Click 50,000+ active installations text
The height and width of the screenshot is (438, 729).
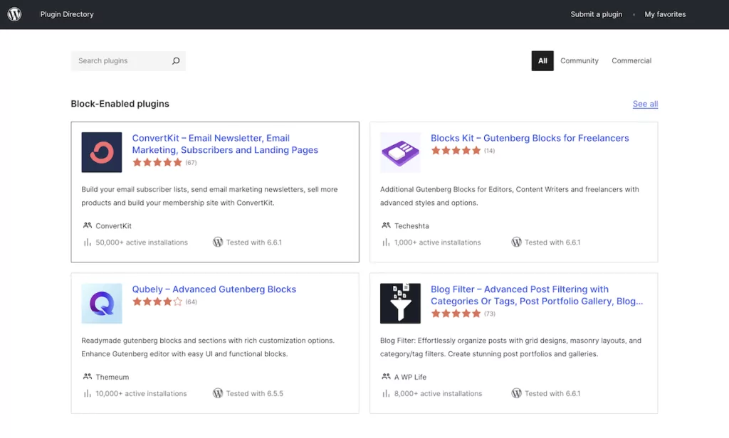pyautogui.click(x=142, y=242)
